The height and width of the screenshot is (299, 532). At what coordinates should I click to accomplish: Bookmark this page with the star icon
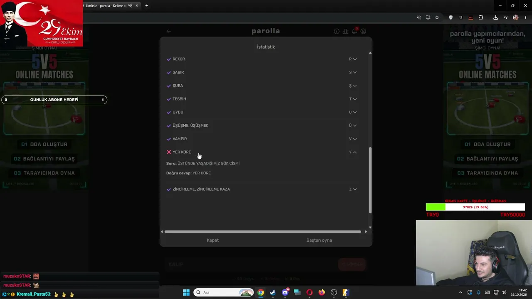tap(437, 17)
